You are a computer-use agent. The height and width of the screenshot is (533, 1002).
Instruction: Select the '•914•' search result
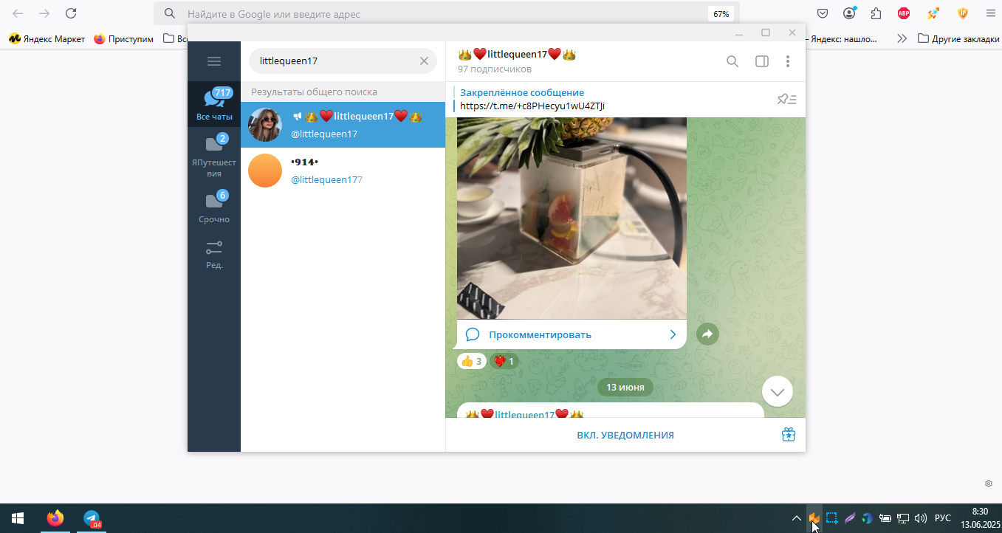point(343,171)
